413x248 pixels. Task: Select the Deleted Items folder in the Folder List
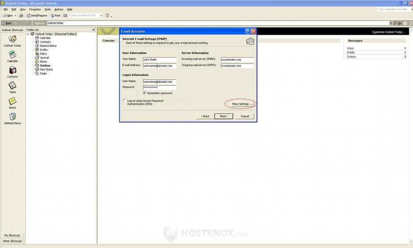click(48, 46)
